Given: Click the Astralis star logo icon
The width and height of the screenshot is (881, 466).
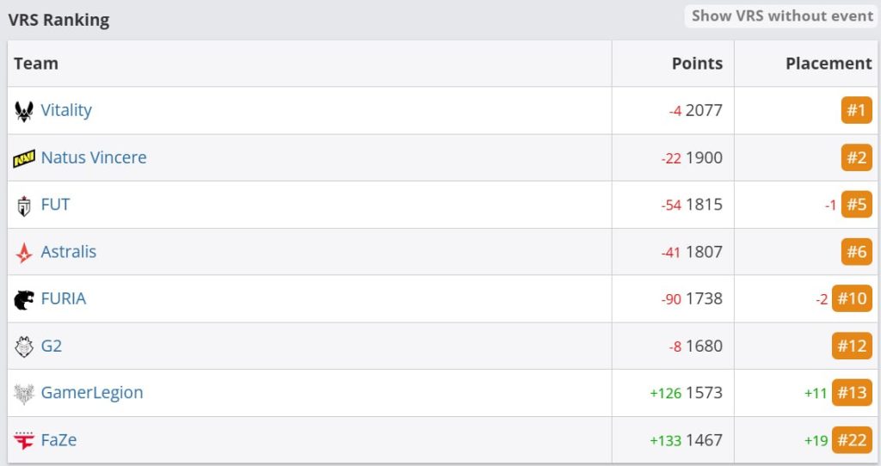Looking at the screenshot, I should pyautogui.click(x=23, y=253).
